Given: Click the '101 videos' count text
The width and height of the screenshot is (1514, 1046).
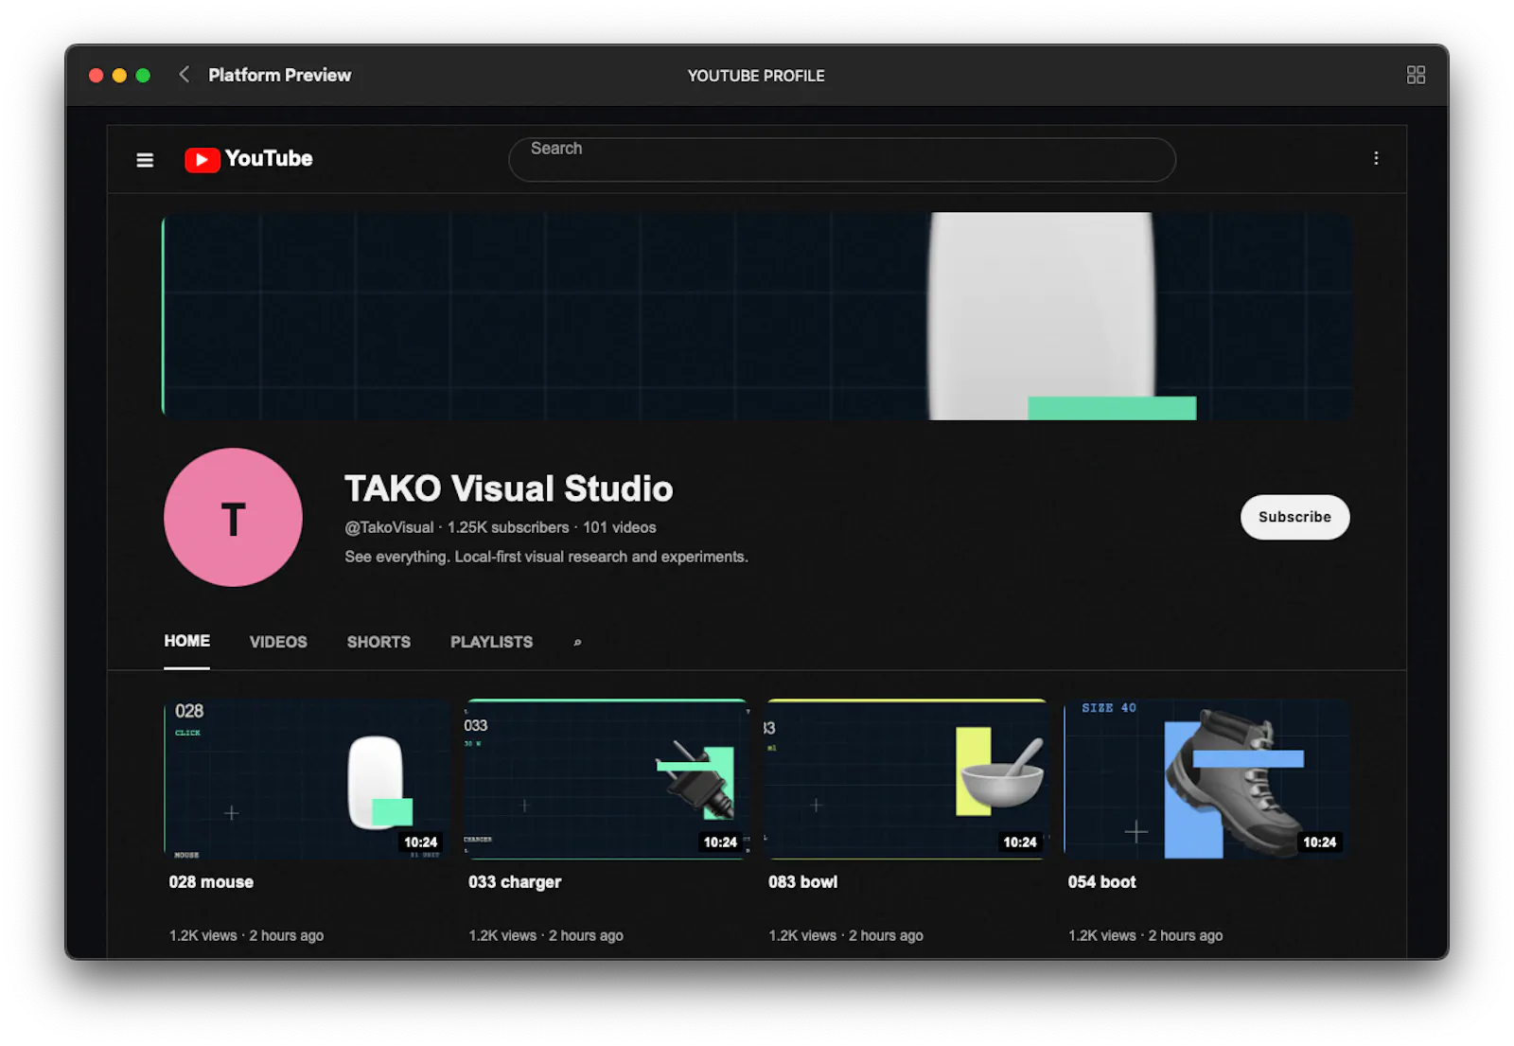Looking at the screenshot, I should point(619,527).
